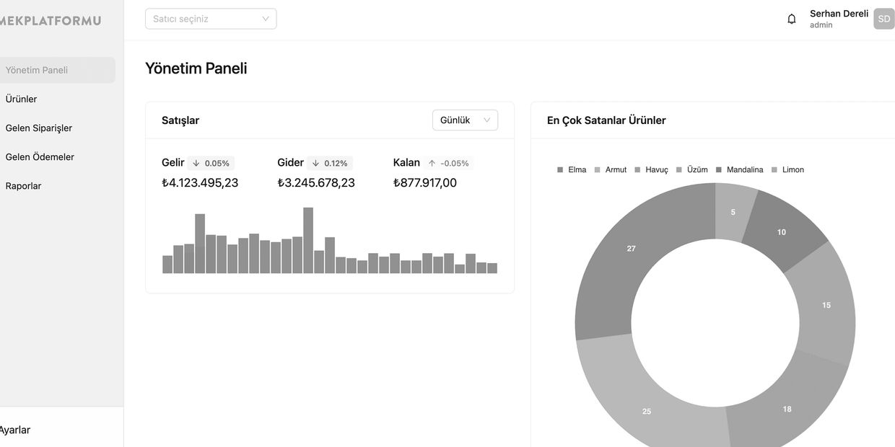Viewport: 895px width, 447px height.
Task: Toggle Elma series in chart legend
Action: click(x=572, y=170)
